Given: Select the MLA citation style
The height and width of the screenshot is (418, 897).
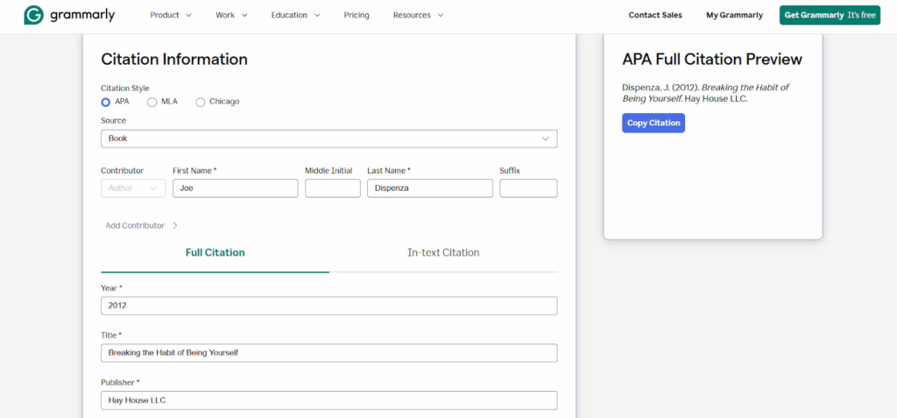Looking at the screenshot, I should tap(152, 102).
